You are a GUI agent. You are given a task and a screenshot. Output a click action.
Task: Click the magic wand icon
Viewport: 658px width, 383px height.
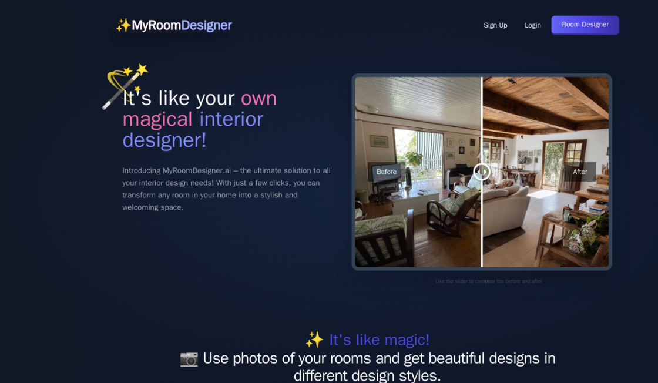tap(123, 86)
